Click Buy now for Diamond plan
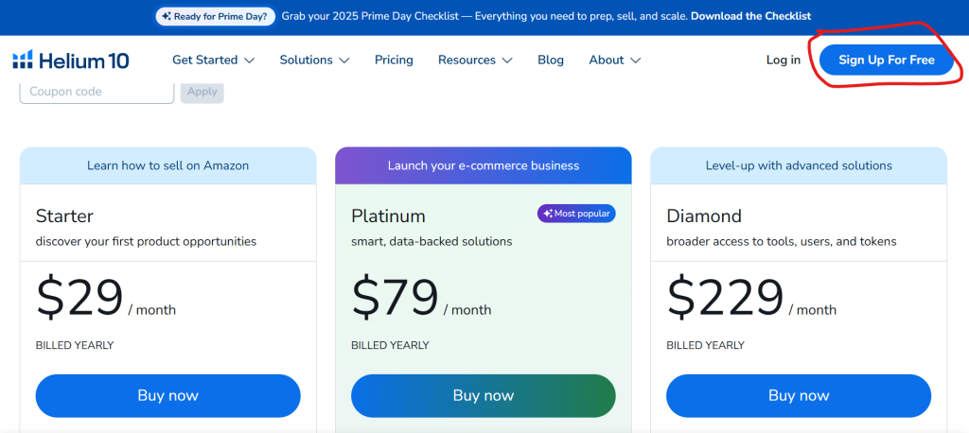Image resolution: width=969 pixels, height=433 pixels. point(798,395)
